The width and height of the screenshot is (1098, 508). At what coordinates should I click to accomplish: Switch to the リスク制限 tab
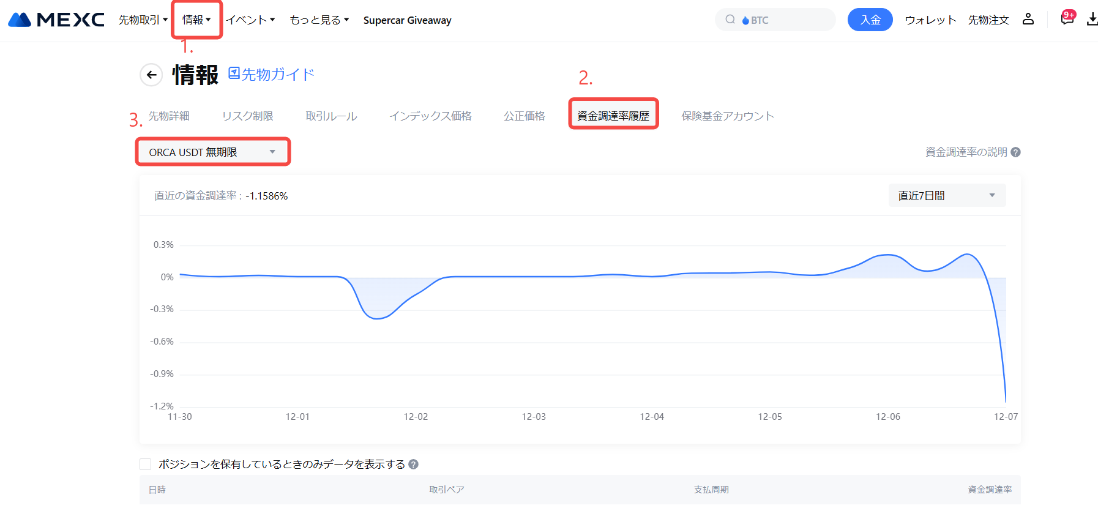[x=247, y=116]
